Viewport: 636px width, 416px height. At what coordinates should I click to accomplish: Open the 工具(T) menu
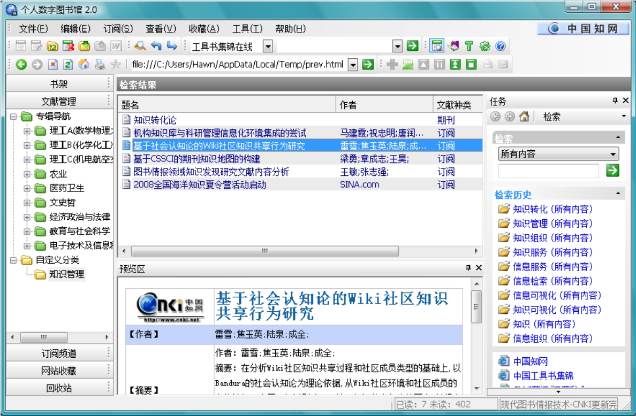(247, 29)
